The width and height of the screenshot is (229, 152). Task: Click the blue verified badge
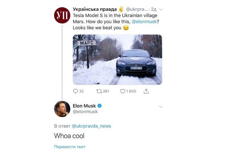[100, 106]
